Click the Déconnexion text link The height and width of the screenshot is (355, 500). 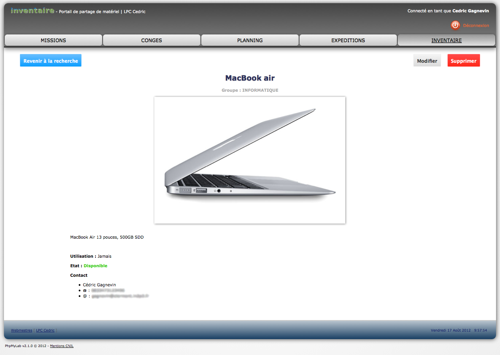476,25
